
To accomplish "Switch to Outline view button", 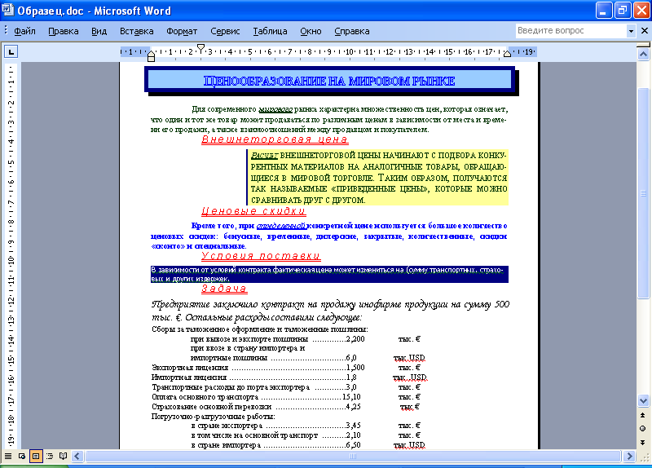I will pyautogui.click(x=50, y=456).
